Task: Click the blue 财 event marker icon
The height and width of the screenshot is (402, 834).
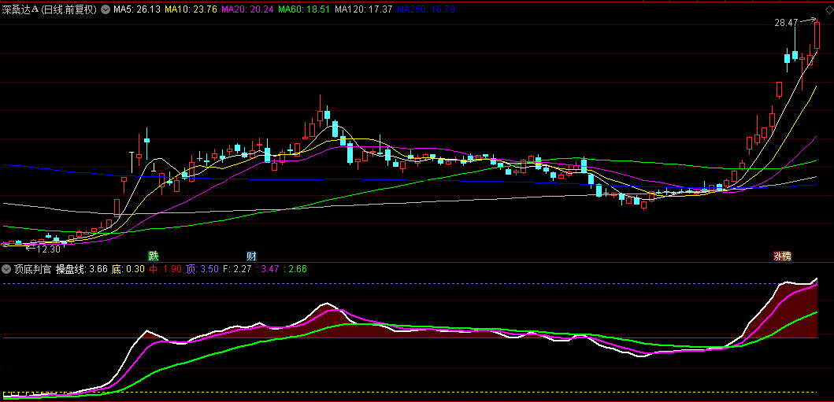Action: (x=251, y=256)
